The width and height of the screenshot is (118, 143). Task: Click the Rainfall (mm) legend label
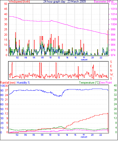coord(8,83)
